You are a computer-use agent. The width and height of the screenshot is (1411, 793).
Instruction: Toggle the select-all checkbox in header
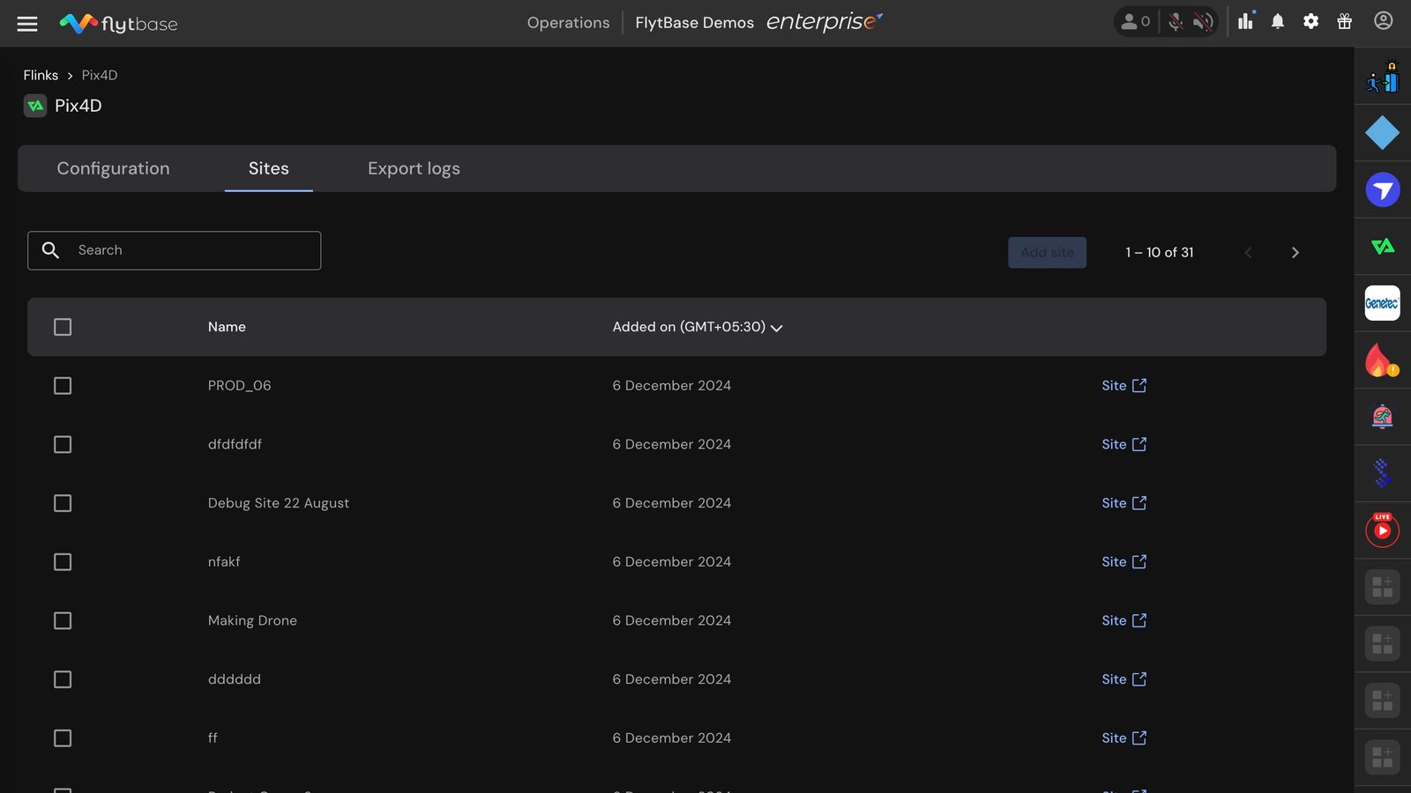coord(63,327)
